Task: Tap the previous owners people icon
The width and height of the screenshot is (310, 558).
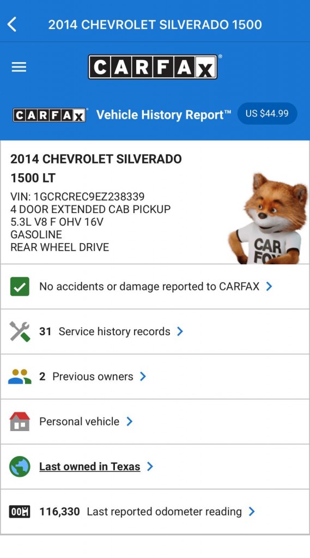Action: (20, 377)
